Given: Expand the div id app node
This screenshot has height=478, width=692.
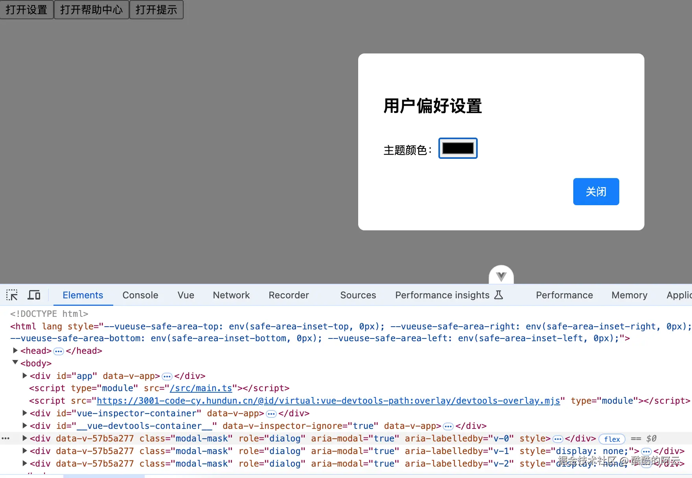Looking at the screenshot, I should [x=25, y=375].
